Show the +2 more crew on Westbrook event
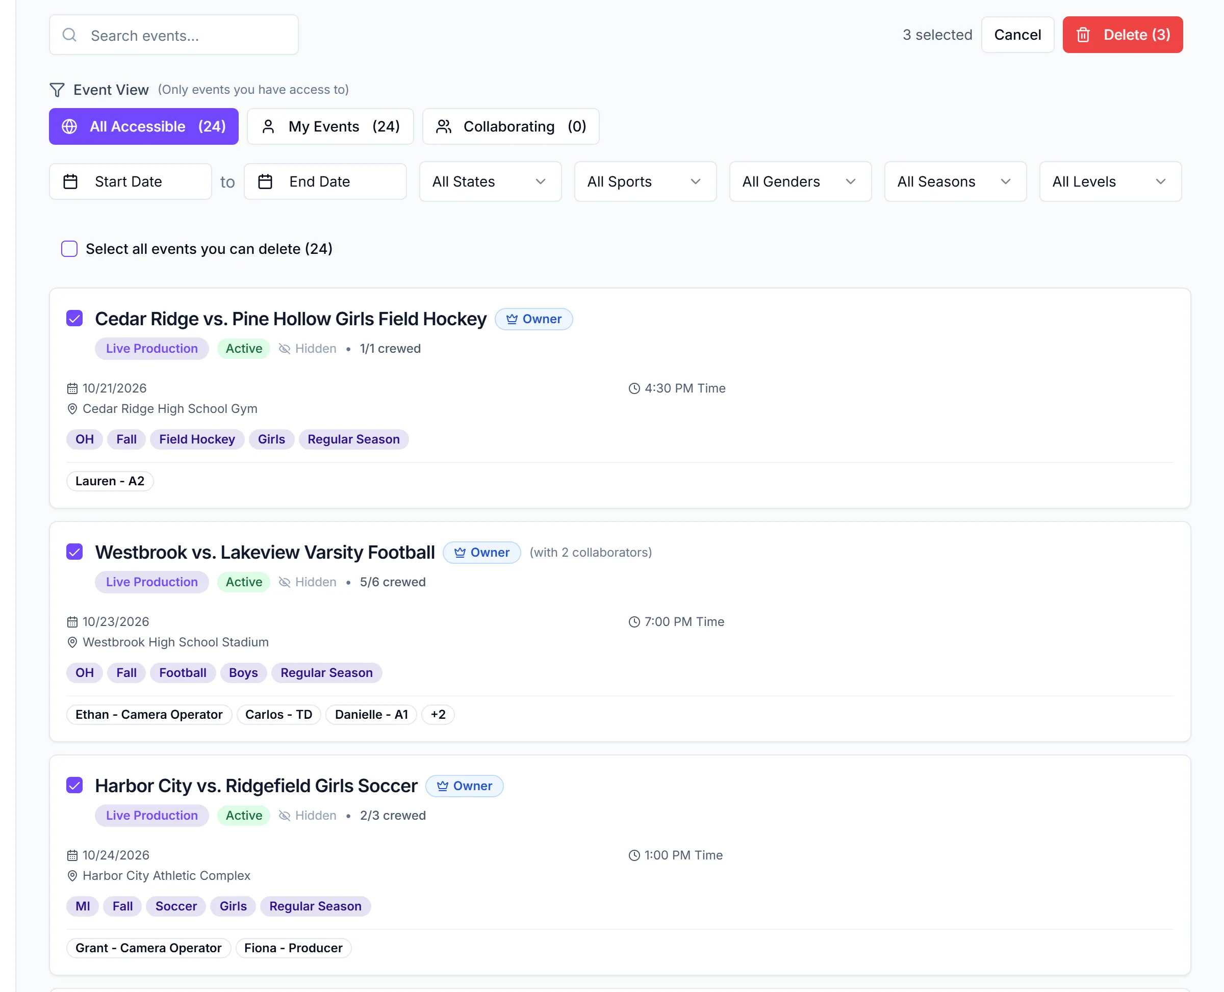Viewport: 1224px width, 992px height. (438, 714)
